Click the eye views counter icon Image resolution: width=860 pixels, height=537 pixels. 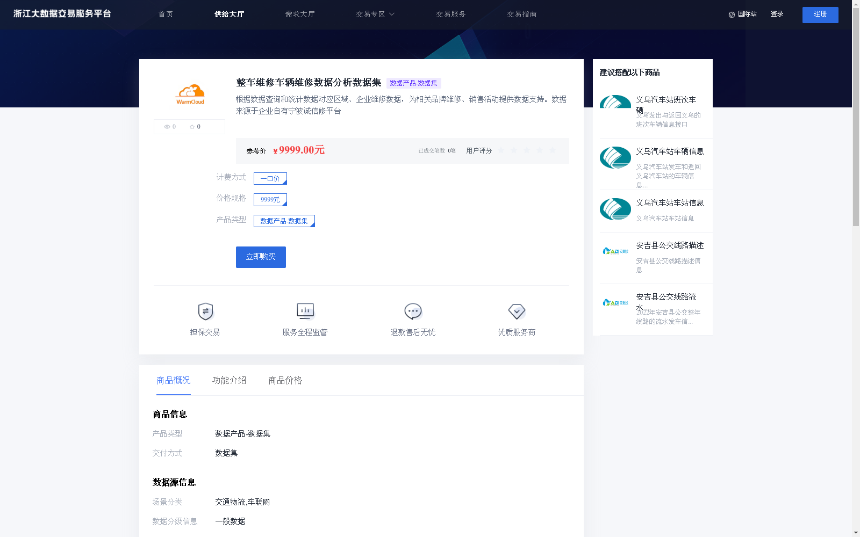[x=167, y=127]
